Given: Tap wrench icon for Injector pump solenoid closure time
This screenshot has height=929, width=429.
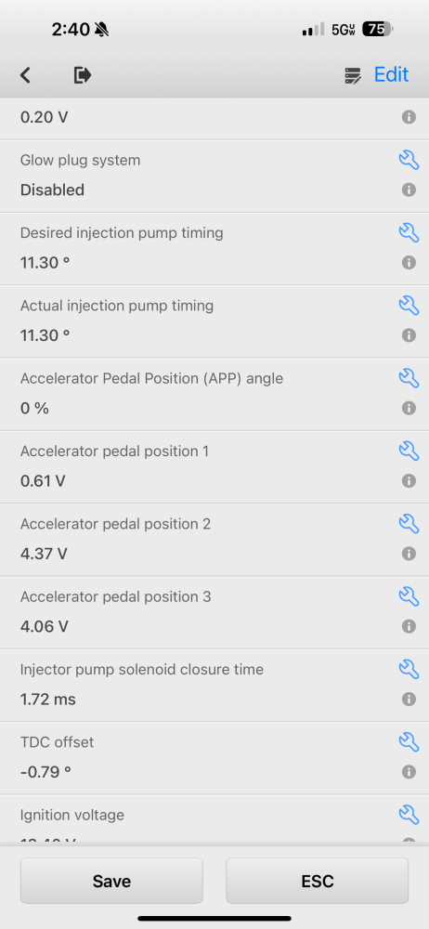Looking at the screenshot, I should point(409,669).
